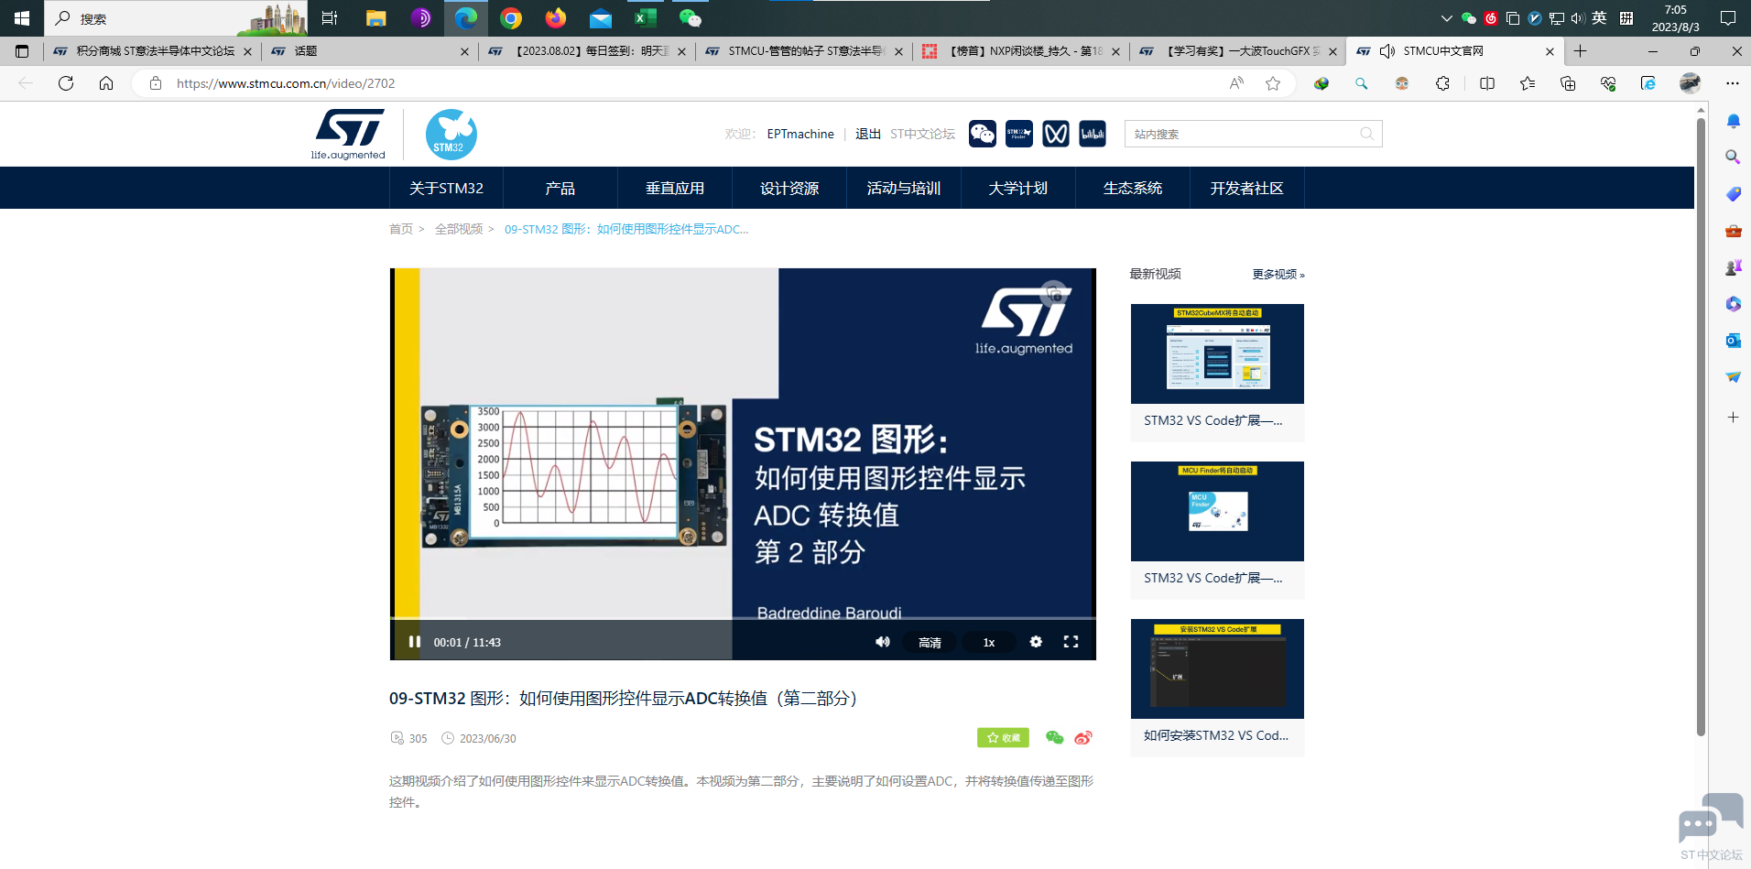1751x869 pixels.
Task: Open the Extensions puzzle icon
Action: tap(1442, 83)
